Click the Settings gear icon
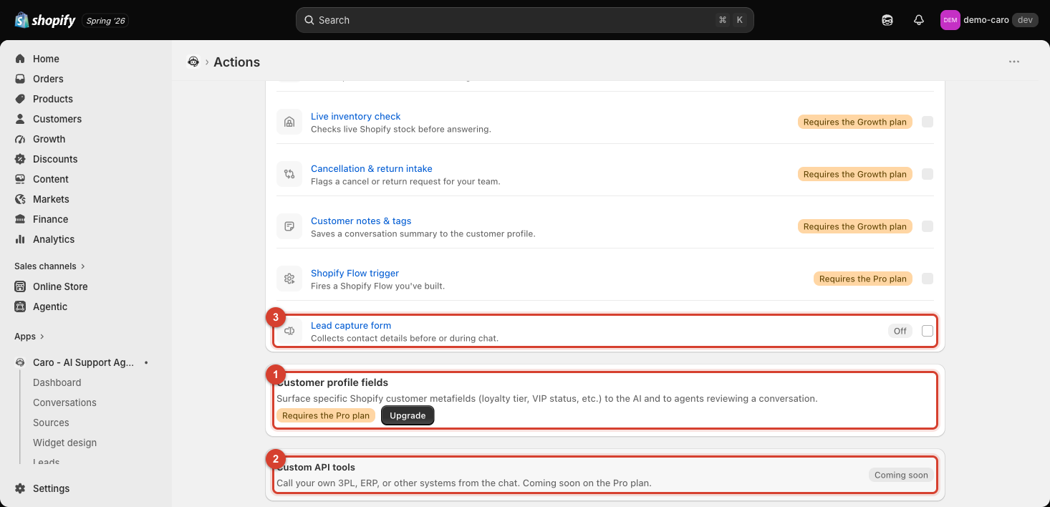1050x507 pixels. pos(20,488)
